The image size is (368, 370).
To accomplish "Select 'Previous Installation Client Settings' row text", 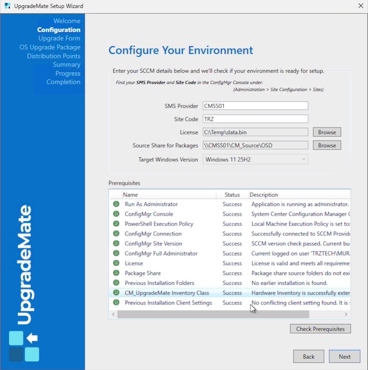I will (168, 303).
